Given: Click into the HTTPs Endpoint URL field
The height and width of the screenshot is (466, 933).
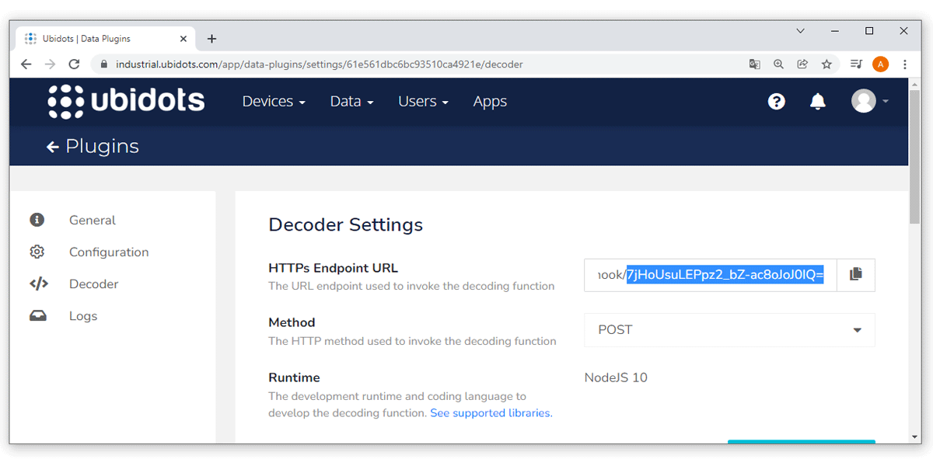Looking at the screenshot, I should (x=710, y=275).
